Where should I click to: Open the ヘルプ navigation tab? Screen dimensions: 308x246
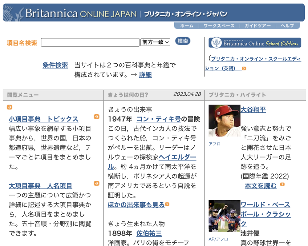[287, 26]
